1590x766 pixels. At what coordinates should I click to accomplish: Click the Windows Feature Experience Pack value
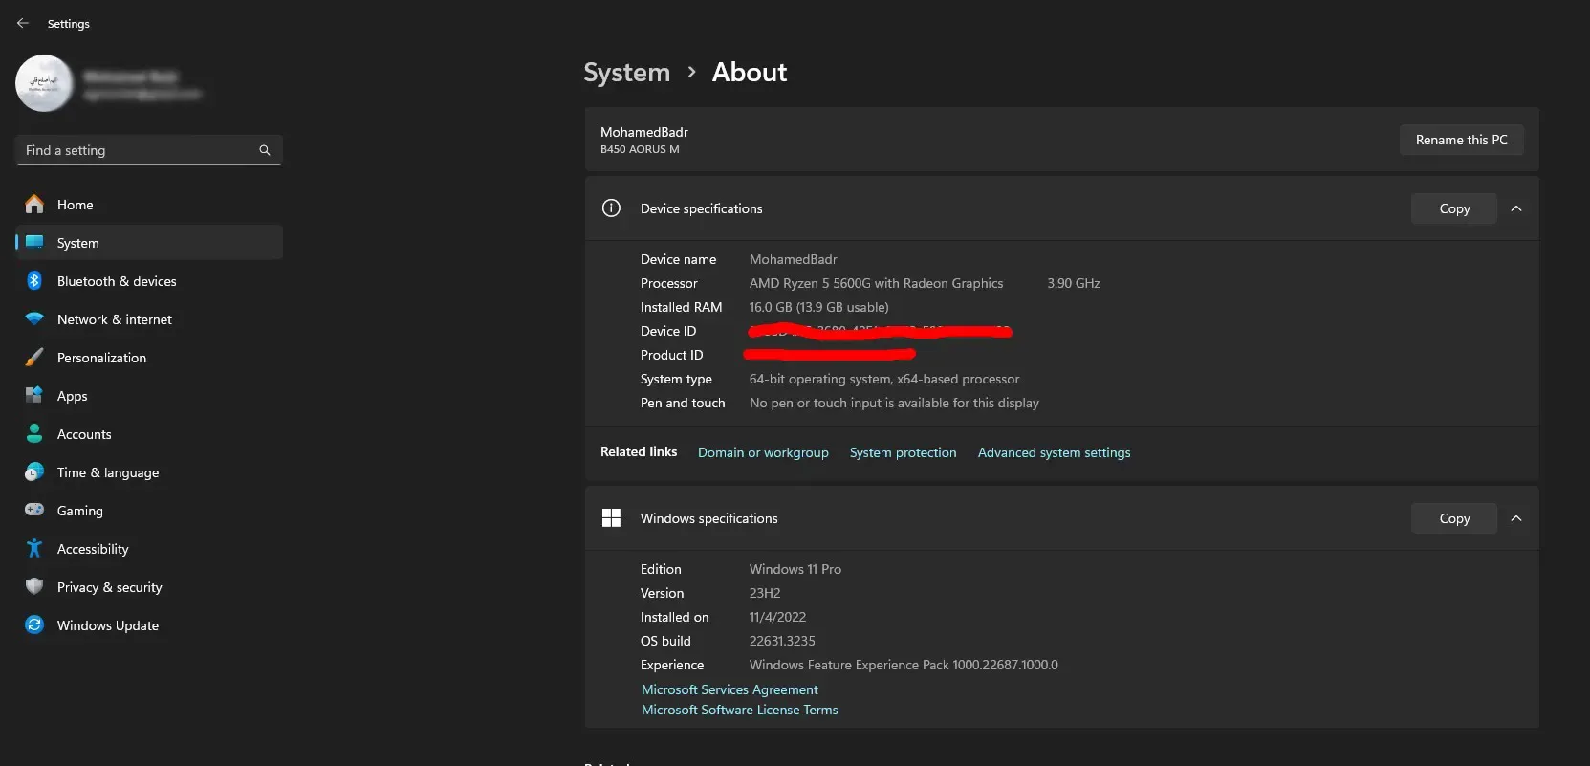click(x=904, y=665)
